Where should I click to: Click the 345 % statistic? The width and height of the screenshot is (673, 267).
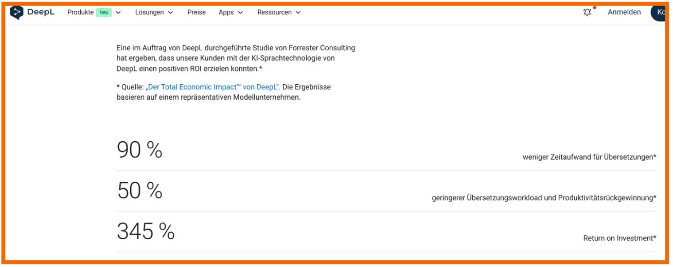pos(146,232)
